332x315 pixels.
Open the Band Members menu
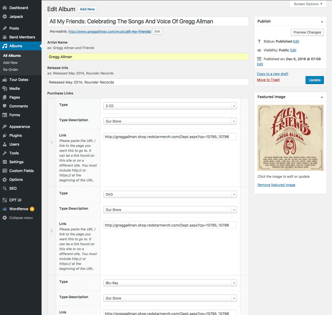click(x=21, y=37)
